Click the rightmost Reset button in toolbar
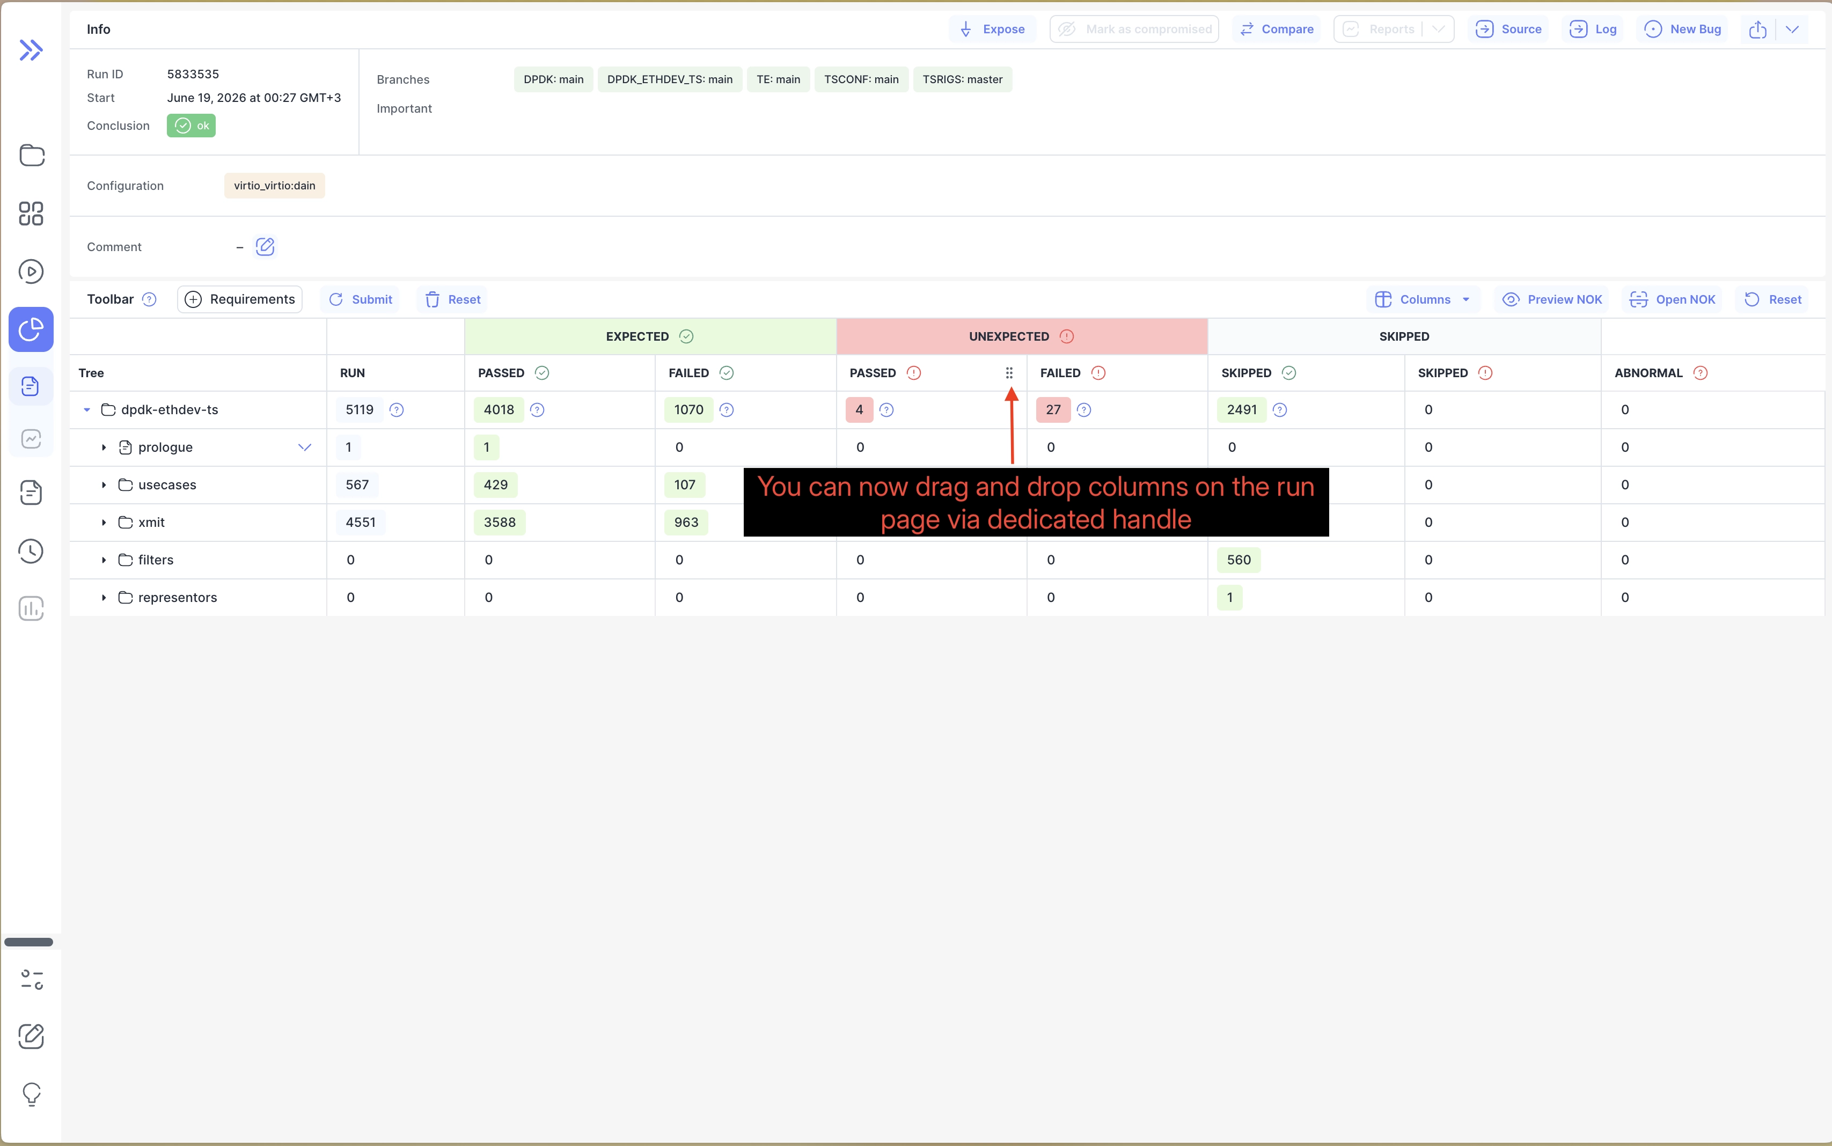Image resolution: width=1832 pixels, height=1146 pixels. pos(1772,299)
